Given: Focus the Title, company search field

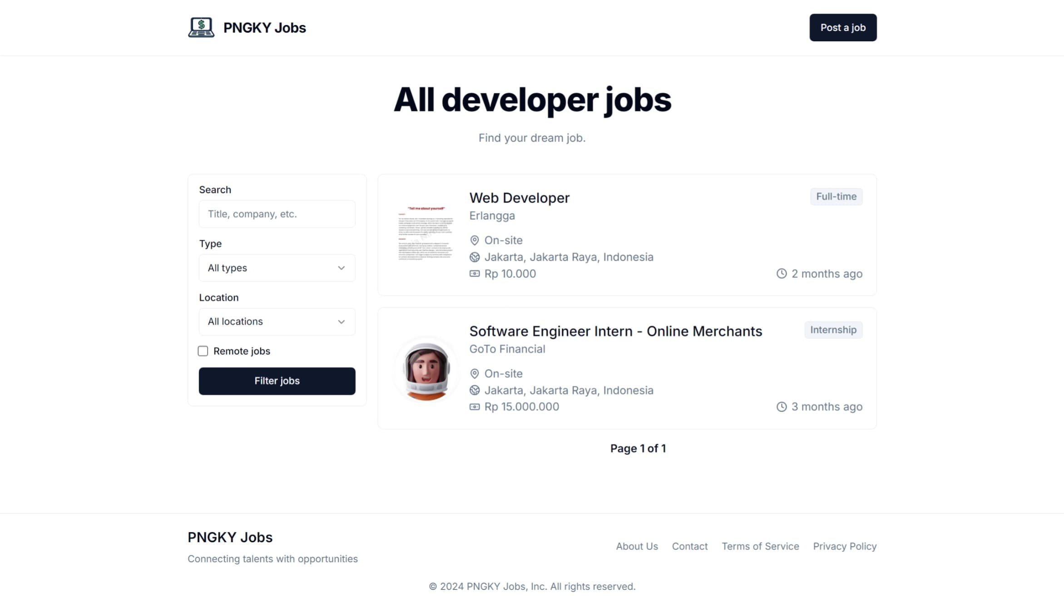Looking at the screenshot, I should click(277, 214).
